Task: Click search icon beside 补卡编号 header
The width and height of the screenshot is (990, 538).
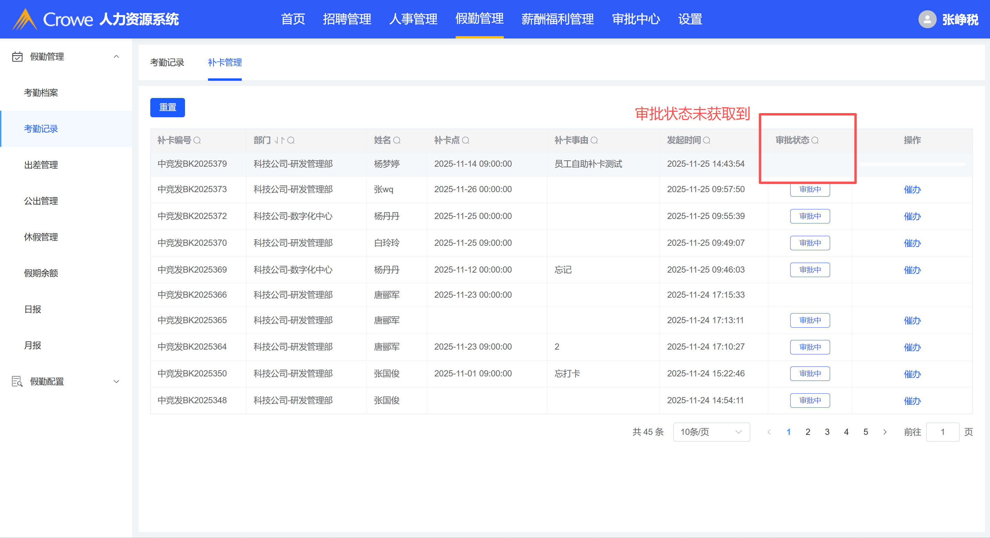Action: click(197, 140)
